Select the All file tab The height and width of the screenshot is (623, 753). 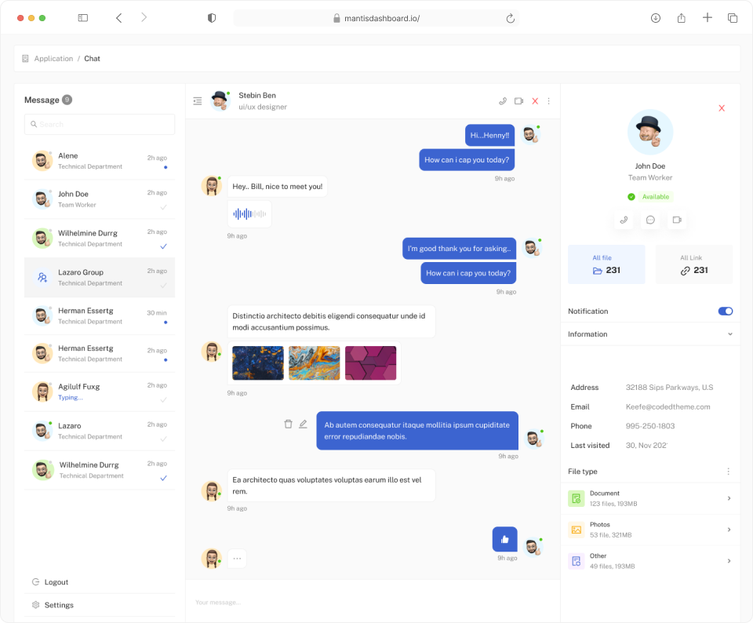[x=606, y=264]
